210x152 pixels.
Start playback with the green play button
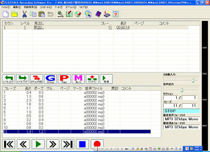[x=38, y=144]
